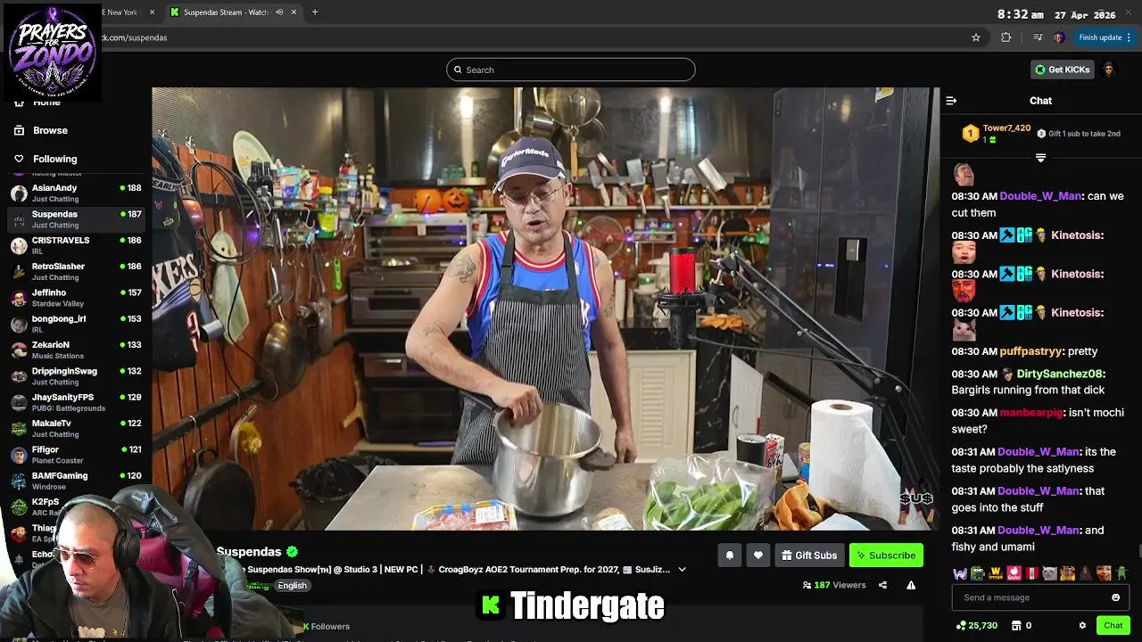Open RetroSlasher channel in sidebar
This screenshot has width=1142, height=642.
click(76, 271)
